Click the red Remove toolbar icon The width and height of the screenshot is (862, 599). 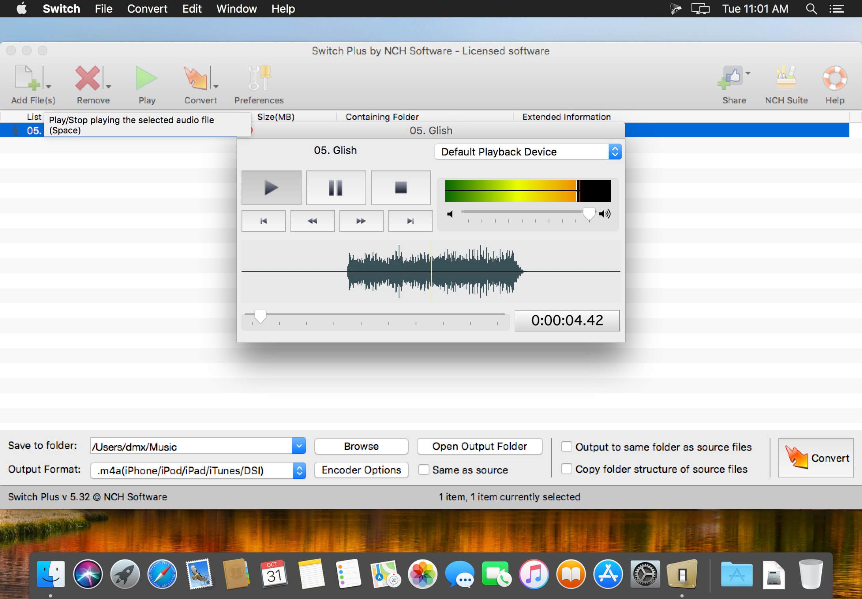(88, 78)
